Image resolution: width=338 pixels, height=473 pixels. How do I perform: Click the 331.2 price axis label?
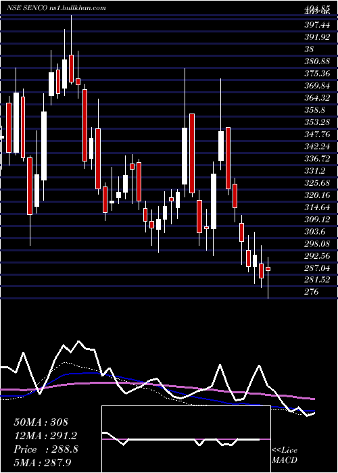[314, 171]
